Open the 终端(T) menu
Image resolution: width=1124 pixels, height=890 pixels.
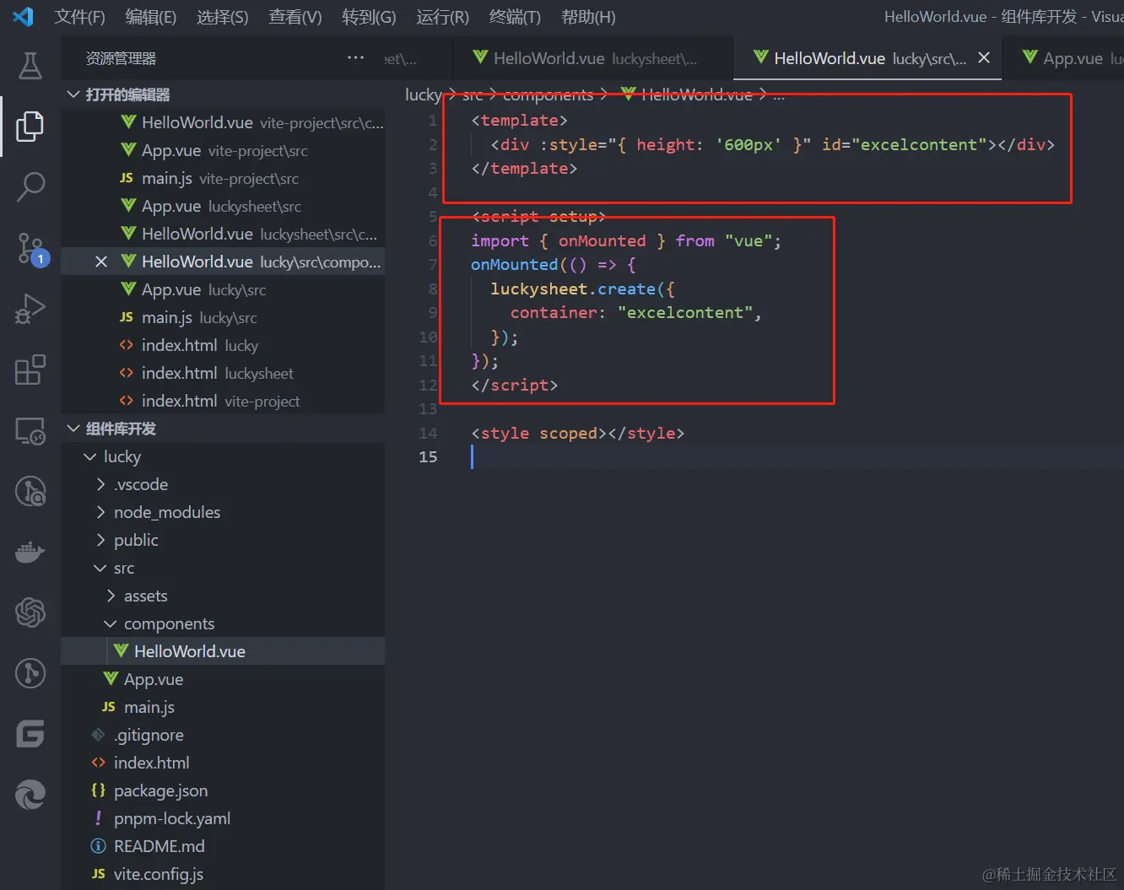click(515, 17)
